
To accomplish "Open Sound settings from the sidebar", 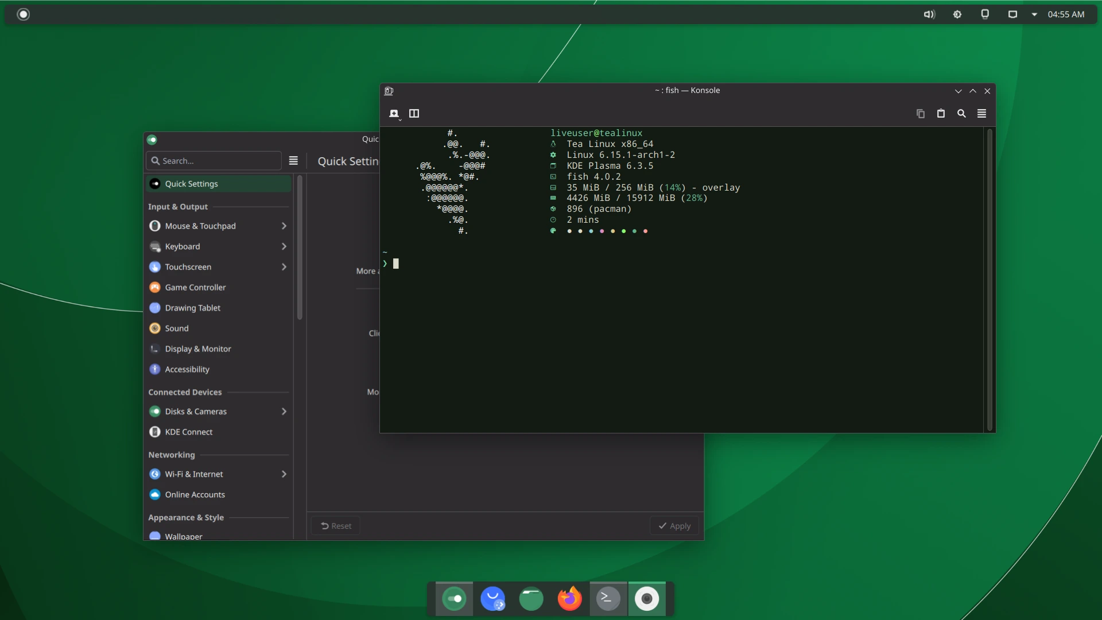I will (176, 328).
